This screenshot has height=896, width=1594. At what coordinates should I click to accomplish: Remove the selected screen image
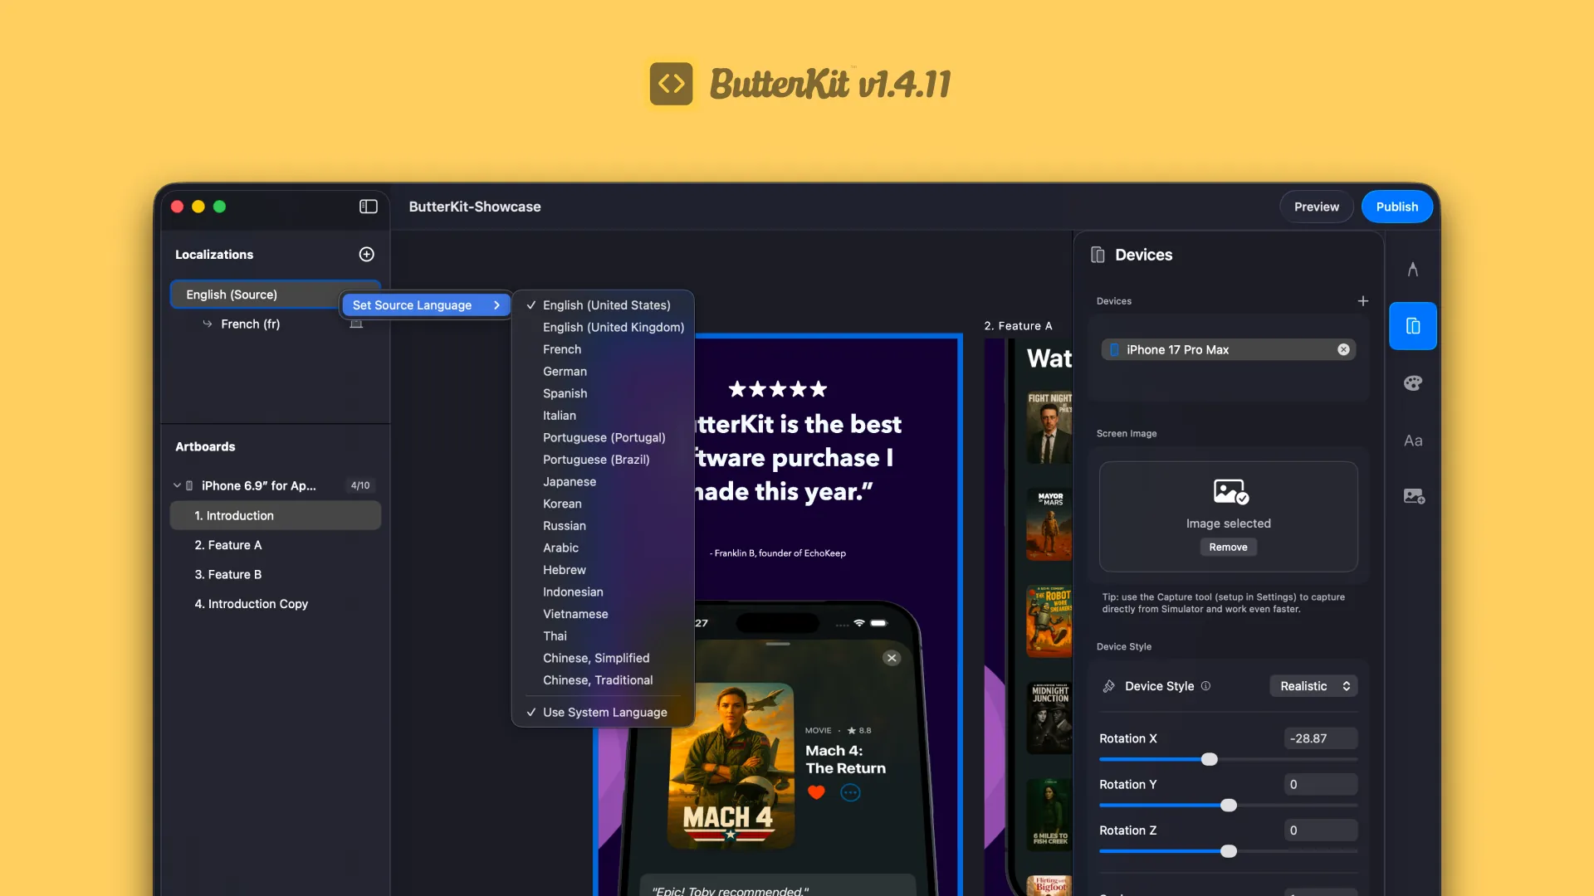click(x=1228, y=547)
